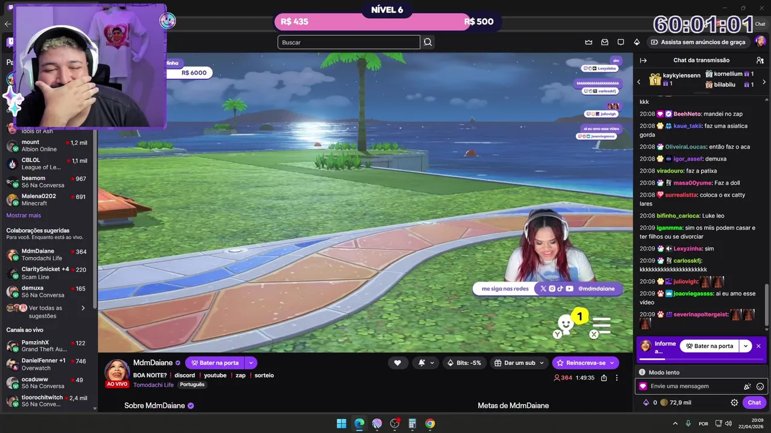
Task: Open the Bits diamond icon in top bar
Action: (637, 42)
